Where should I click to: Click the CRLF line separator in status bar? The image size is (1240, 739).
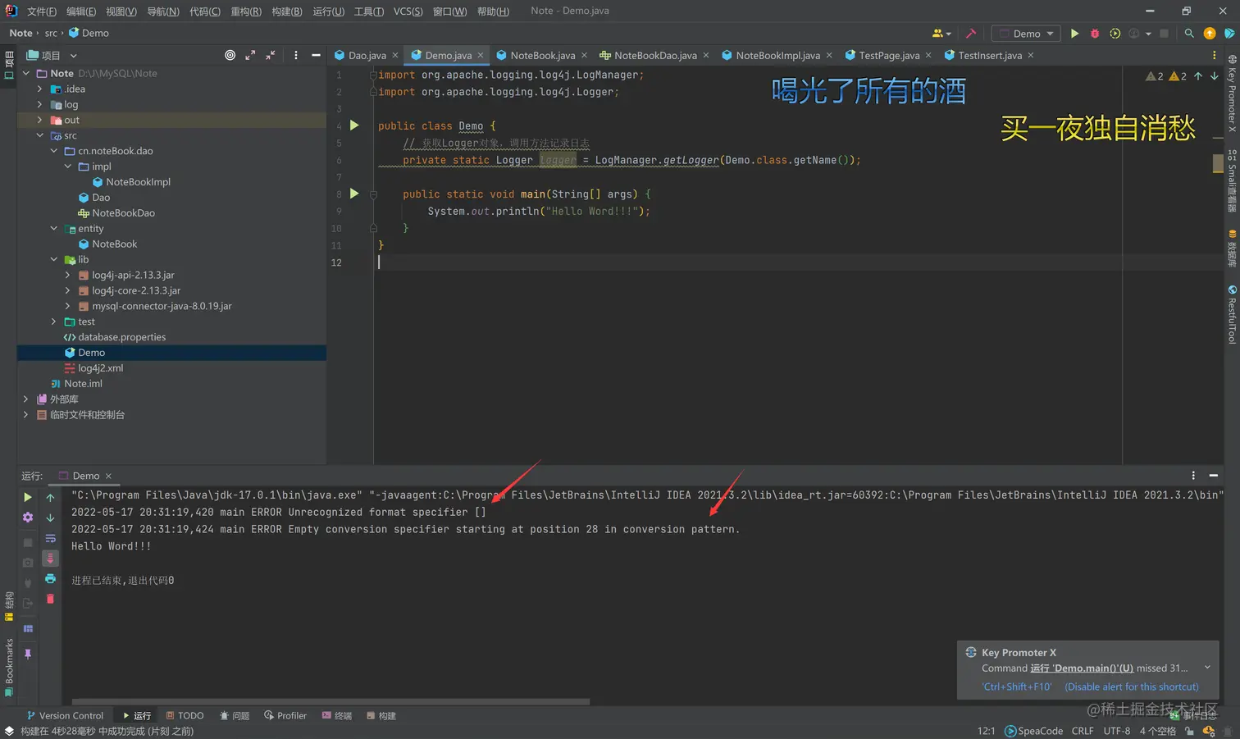click(1083, 731)
